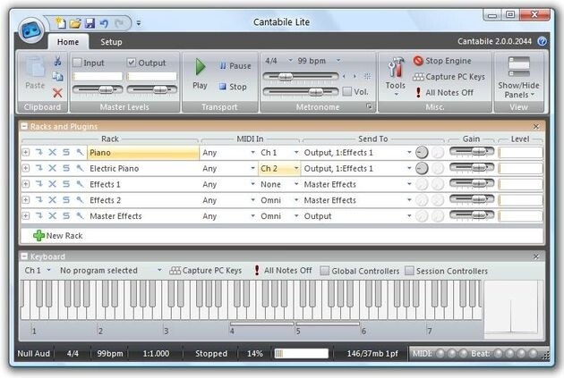Click the Undo arrow in quick toolbar
The image size is (564, 378).
[104, 24]
